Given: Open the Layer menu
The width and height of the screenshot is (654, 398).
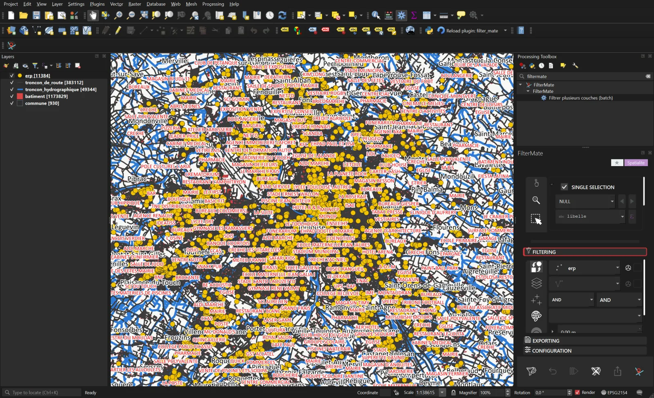Looking at the screenshot, I should (x=57, y=4).
